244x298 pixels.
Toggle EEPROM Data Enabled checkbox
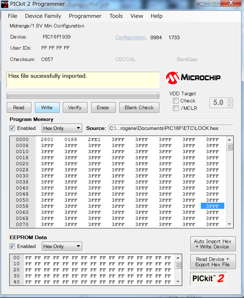point(12,246)
